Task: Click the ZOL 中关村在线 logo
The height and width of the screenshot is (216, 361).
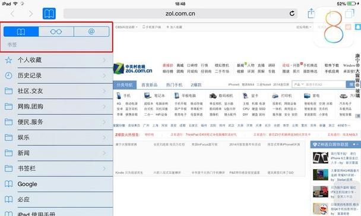Action: 133,69
